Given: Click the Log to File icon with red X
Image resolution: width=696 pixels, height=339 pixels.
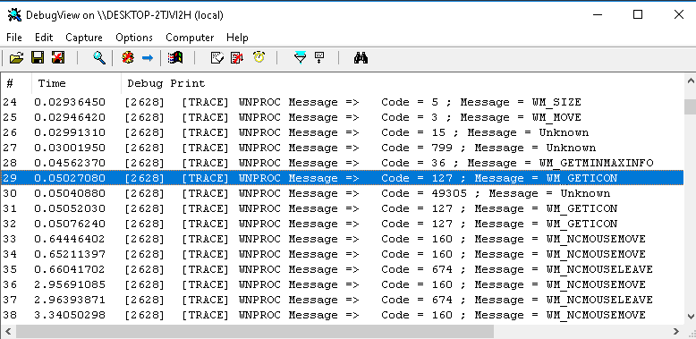Looking at the screenshot, I should point(58,57).
